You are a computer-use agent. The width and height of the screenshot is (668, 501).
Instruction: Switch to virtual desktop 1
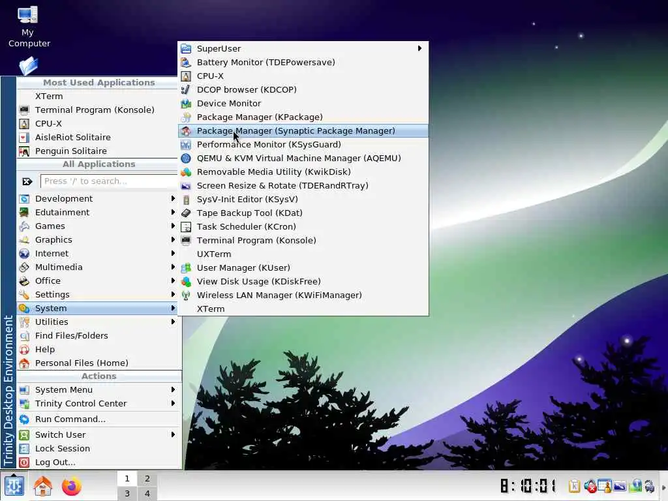pyautogui.click(x=127, y=478)
